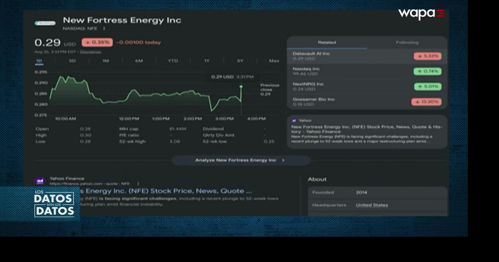Click the -0.00100 today change text

(138, 42)
